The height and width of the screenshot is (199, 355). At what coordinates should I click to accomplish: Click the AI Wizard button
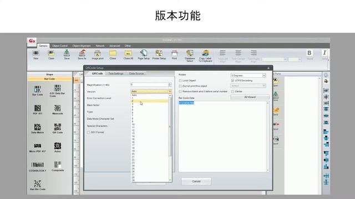pos(250,97)
